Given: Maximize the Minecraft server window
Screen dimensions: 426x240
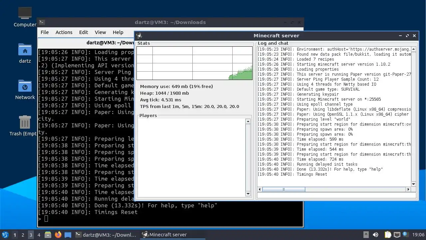Looking at the screenshot, I should [407, 36].
